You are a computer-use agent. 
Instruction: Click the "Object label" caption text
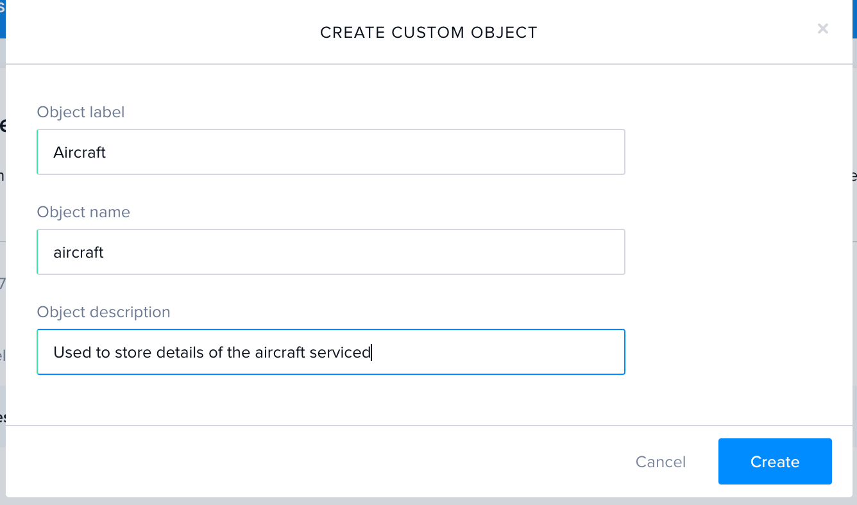81,112
